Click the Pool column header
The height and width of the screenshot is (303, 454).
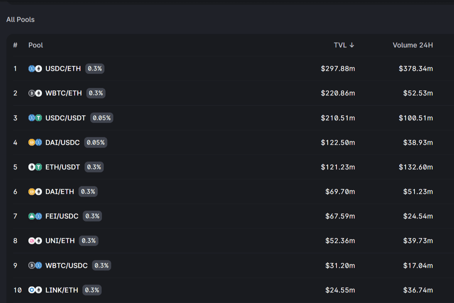(x=36, y=45)
